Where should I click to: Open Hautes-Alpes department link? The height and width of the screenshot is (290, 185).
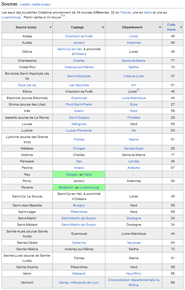(134, 148)
